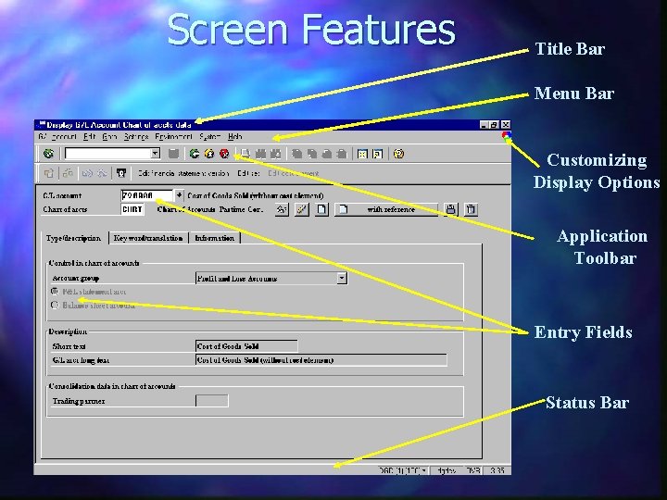
Task: Click the pencil Change icon
Action: tap(302, 209)
